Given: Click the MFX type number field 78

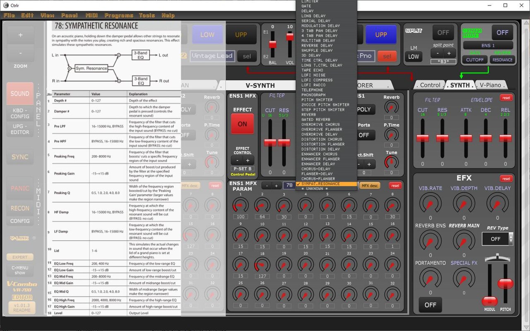Looking at the screenshot, I should (x=289, y=186).
